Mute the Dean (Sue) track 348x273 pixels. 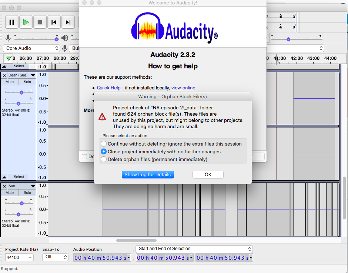[x=10, y=82]
